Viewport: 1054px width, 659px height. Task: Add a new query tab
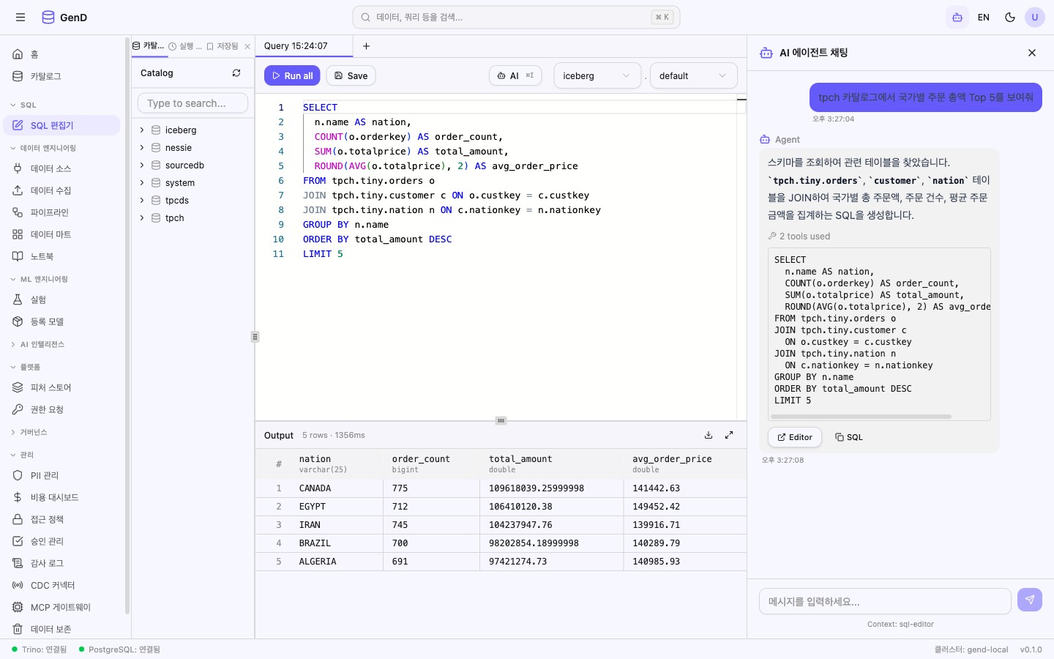(x=366, y=46)
